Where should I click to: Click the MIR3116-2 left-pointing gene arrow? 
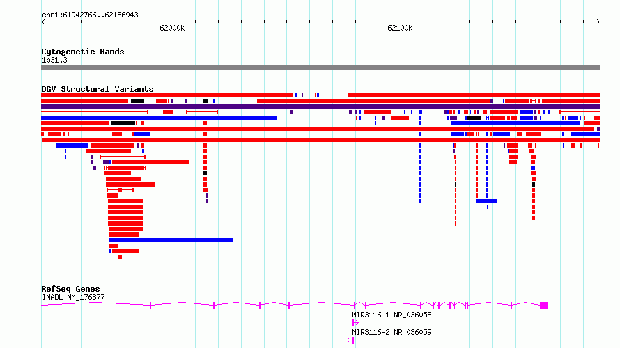(350, 340)
